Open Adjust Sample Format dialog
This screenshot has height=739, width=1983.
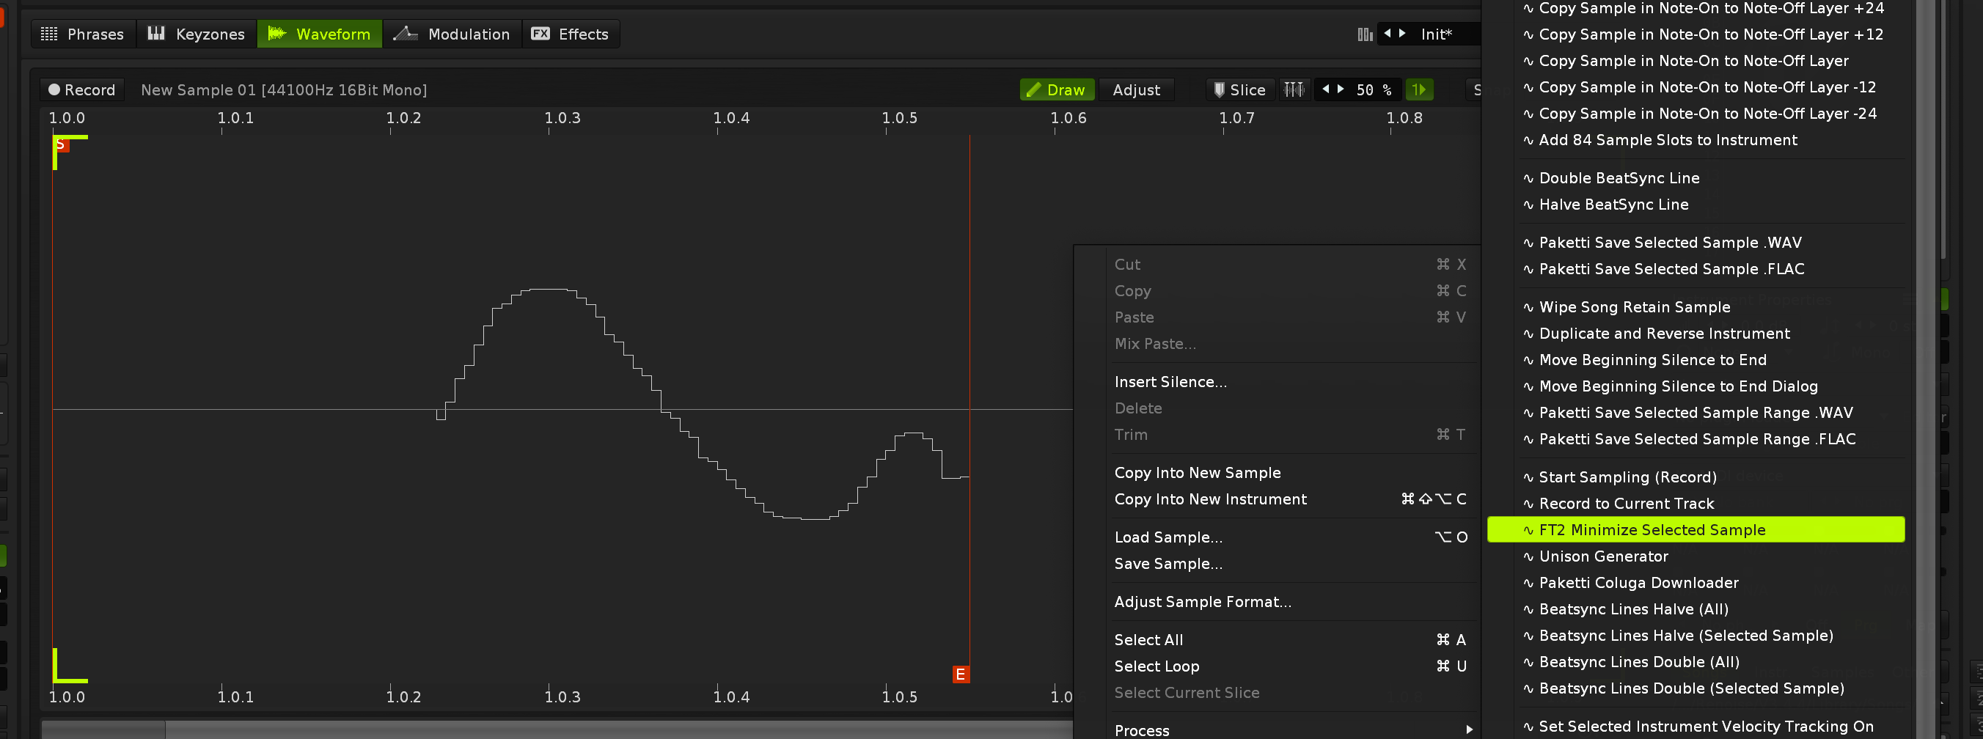coord(1203,602)
